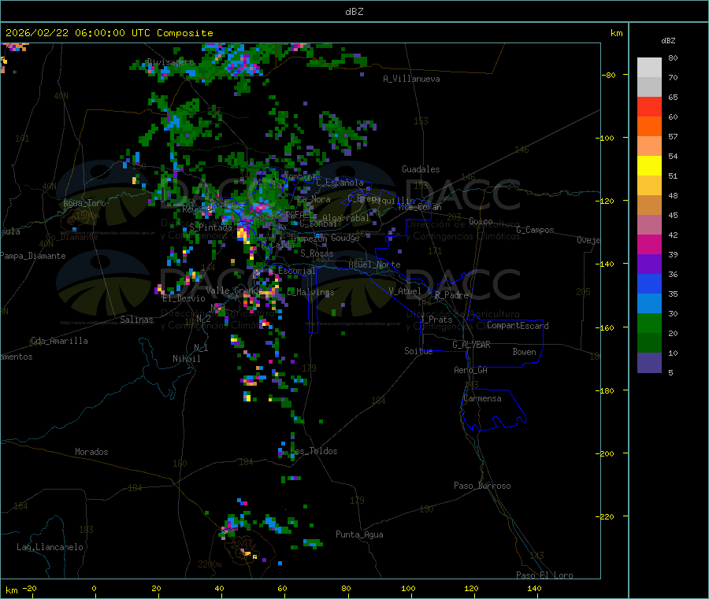The height and width of the screenshot is (599, 709).
Task: Click the 140 tick on the horizontal km axis
Action: (x=534, y=588)
